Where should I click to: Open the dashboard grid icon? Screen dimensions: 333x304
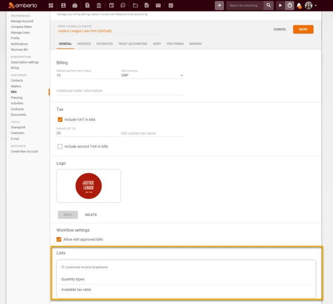coord(51,5)
